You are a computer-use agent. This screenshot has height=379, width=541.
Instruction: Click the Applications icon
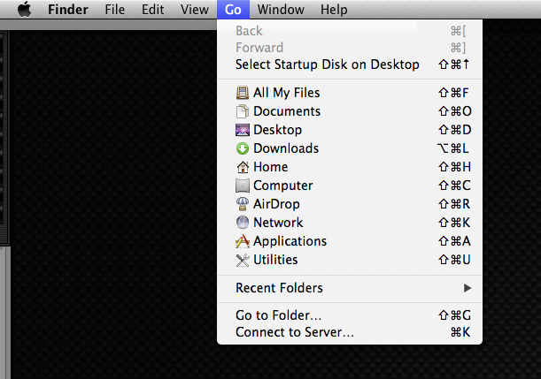click(x=243, y=241)
